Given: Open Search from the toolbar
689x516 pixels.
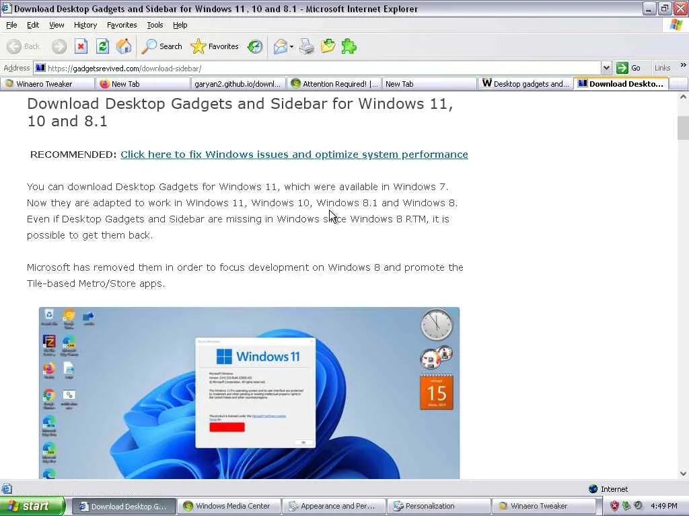Looking at the screenshot, I should [161, 46].
